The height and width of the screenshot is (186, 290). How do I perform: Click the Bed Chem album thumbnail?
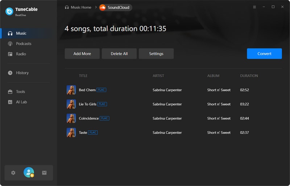(x=71, y=90)
